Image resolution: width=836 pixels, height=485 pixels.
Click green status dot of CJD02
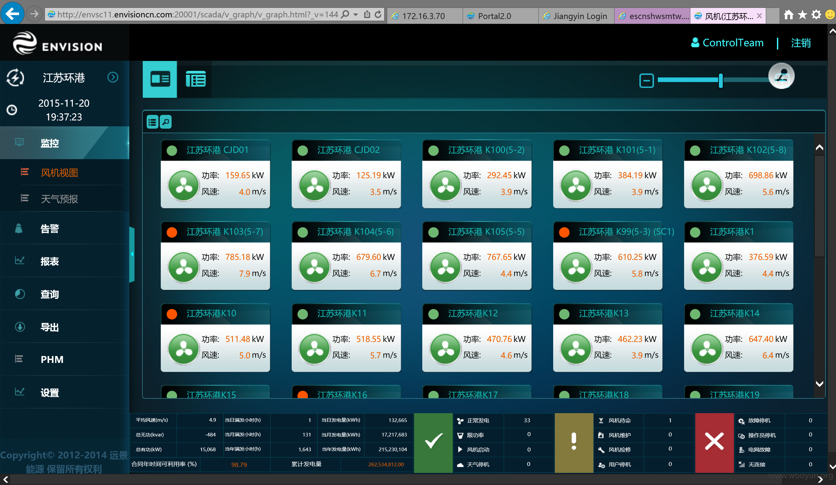click(x=303, y=151)
